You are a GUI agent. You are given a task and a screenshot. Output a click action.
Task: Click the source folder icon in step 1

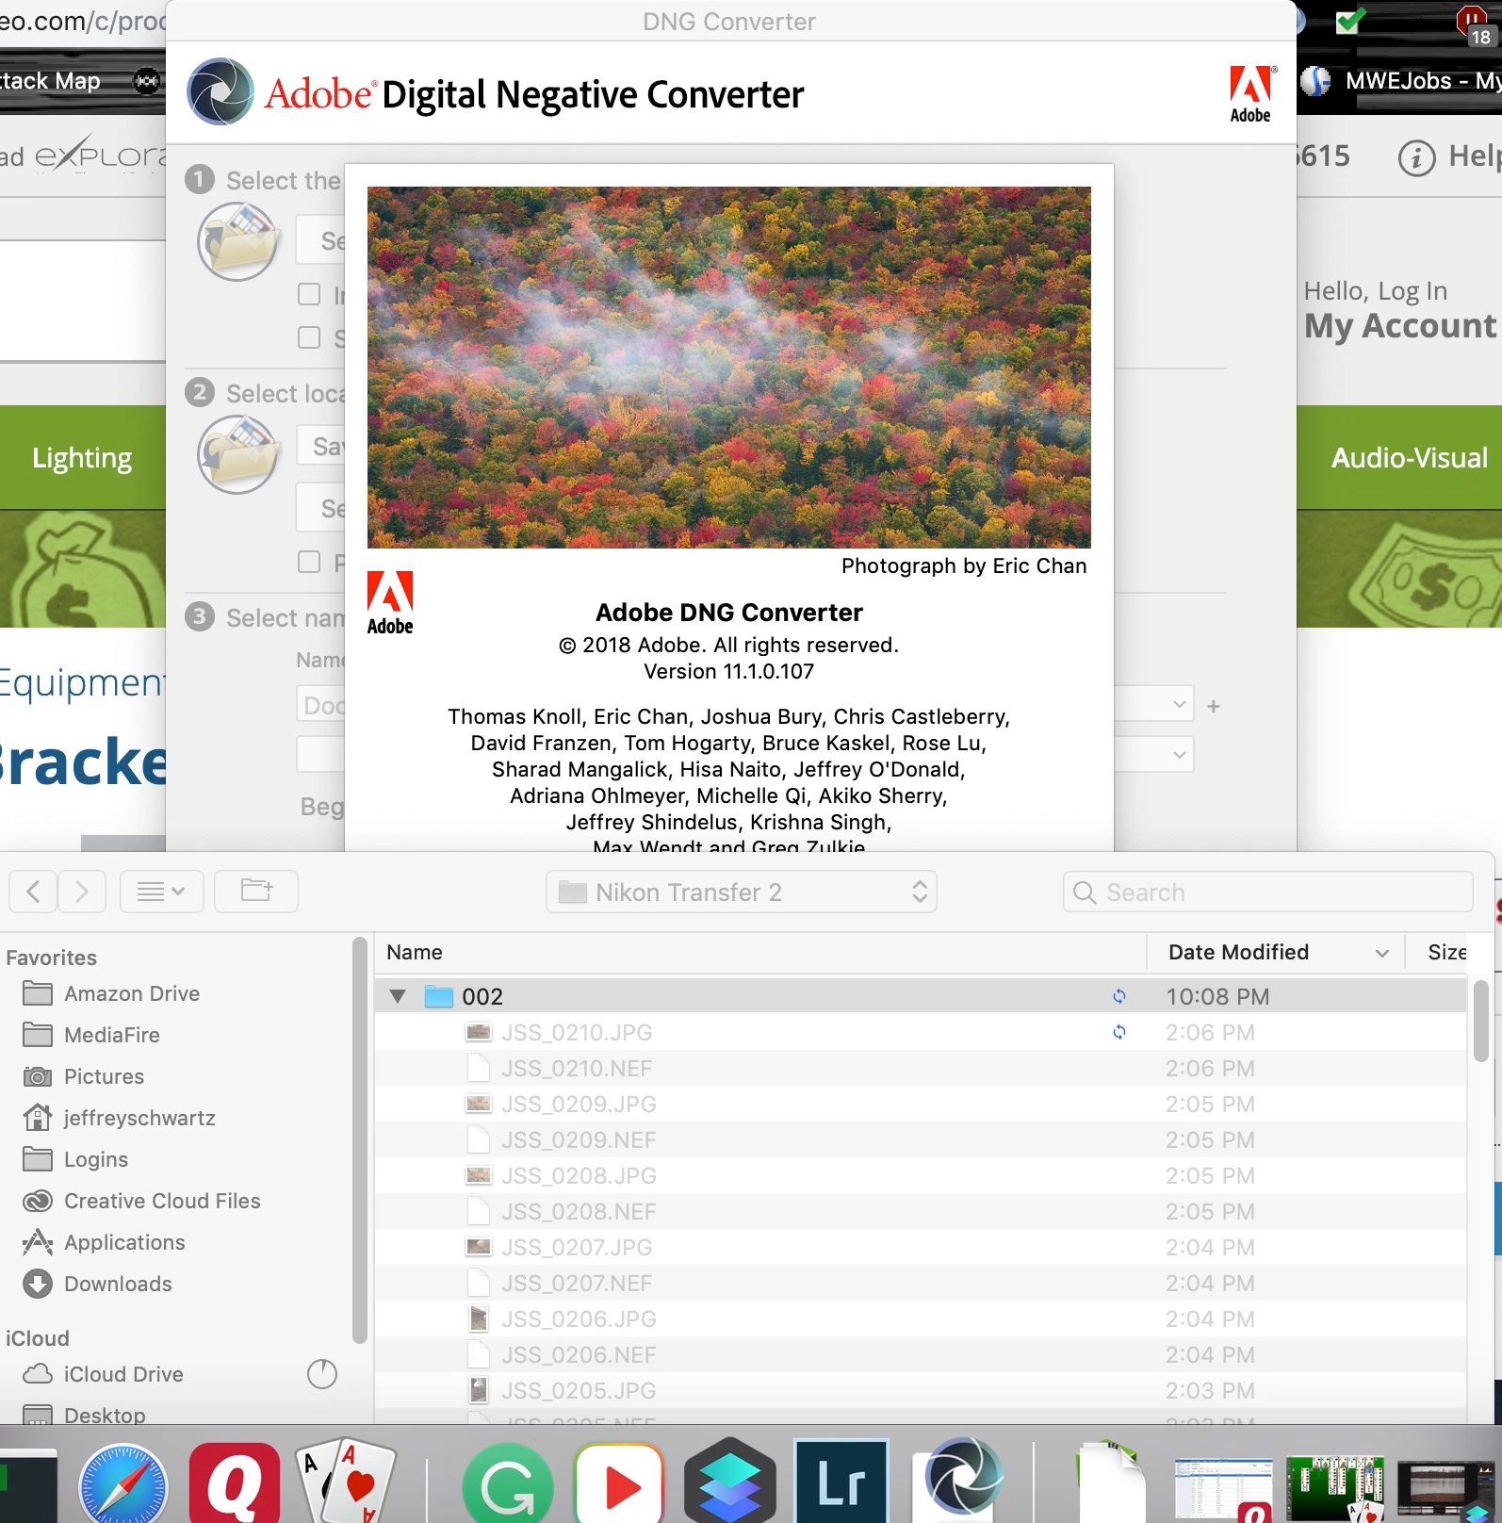(238, 243)
